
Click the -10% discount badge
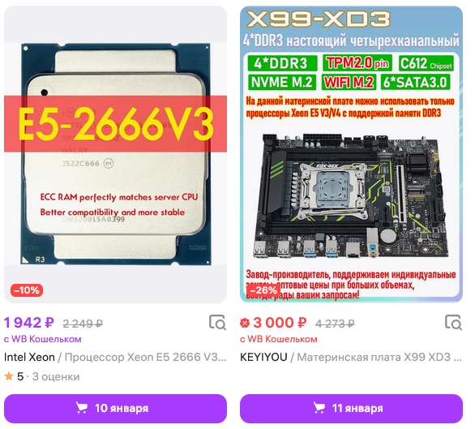point(27,290)
